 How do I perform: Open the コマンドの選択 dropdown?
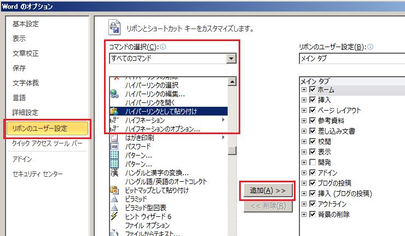coord(231,59)
